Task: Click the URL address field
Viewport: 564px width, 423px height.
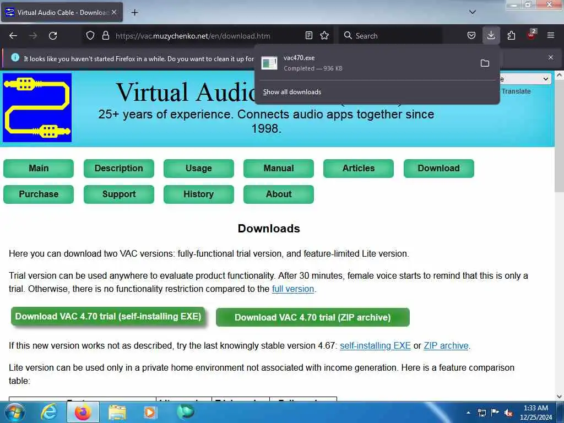Action: click(209, 36)
